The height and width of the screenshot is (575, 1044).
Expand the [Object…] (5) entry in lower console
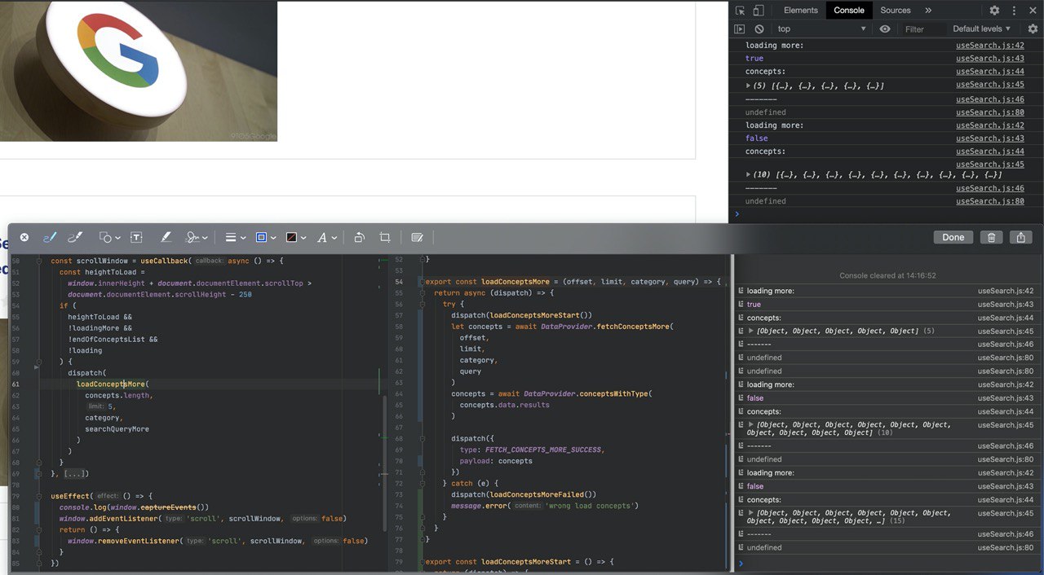click(x=751, y=331)
